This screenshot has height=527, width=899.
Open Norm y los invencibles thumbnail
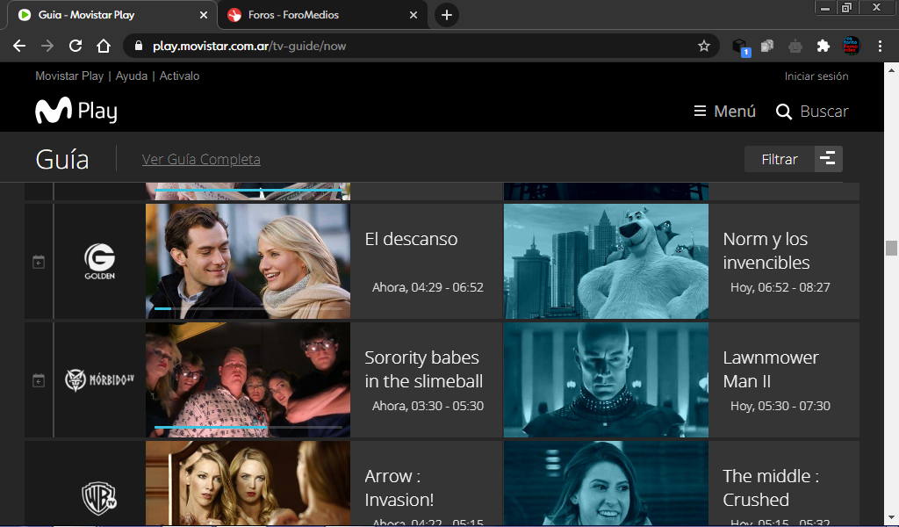point(606,261)
